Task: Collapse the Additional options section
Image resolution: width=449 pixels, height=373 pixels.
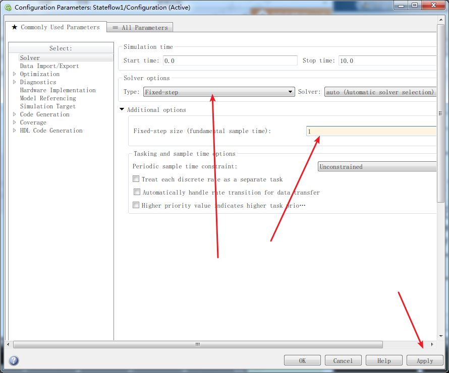Action: point(122,109)
